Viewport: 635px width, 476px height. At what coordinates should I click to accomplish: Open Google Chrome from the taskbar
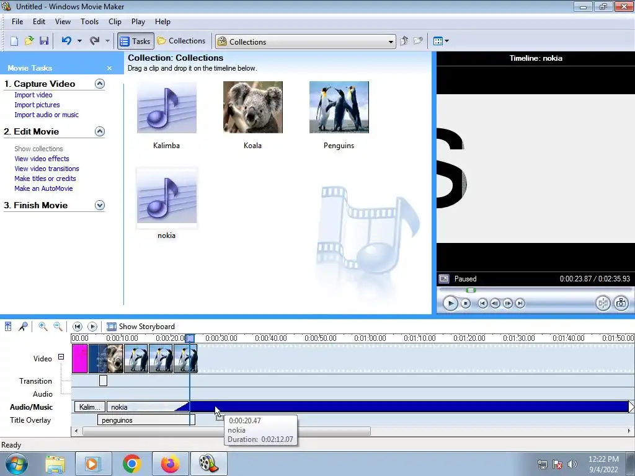[132, 464]
